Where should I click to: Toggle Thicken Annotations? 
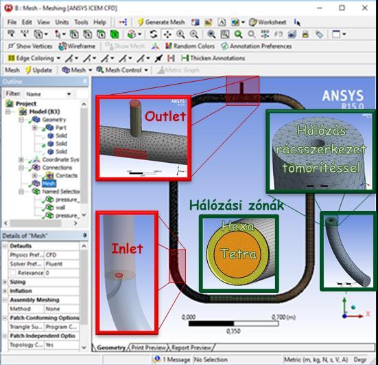tap(213, 58)
